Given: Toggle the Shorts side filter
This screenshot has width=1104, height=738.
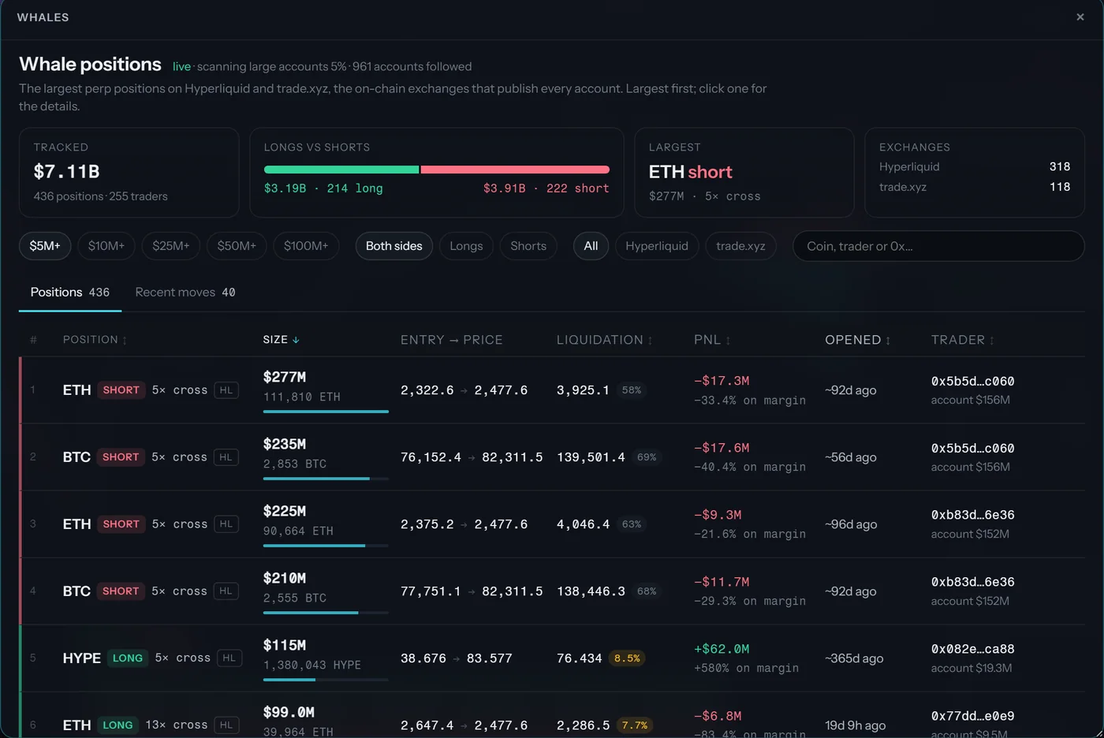Looking at the screenshot, I should tap(528, 246).
